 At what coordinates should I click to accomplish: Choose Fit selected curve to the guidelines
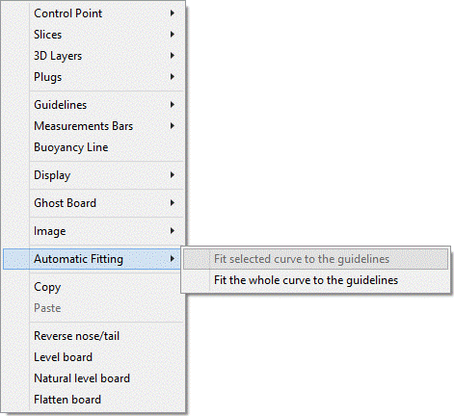point(315,259)
